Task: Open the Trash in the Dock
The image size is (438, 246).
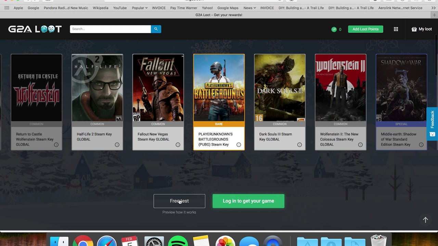Action: point(378,240)
